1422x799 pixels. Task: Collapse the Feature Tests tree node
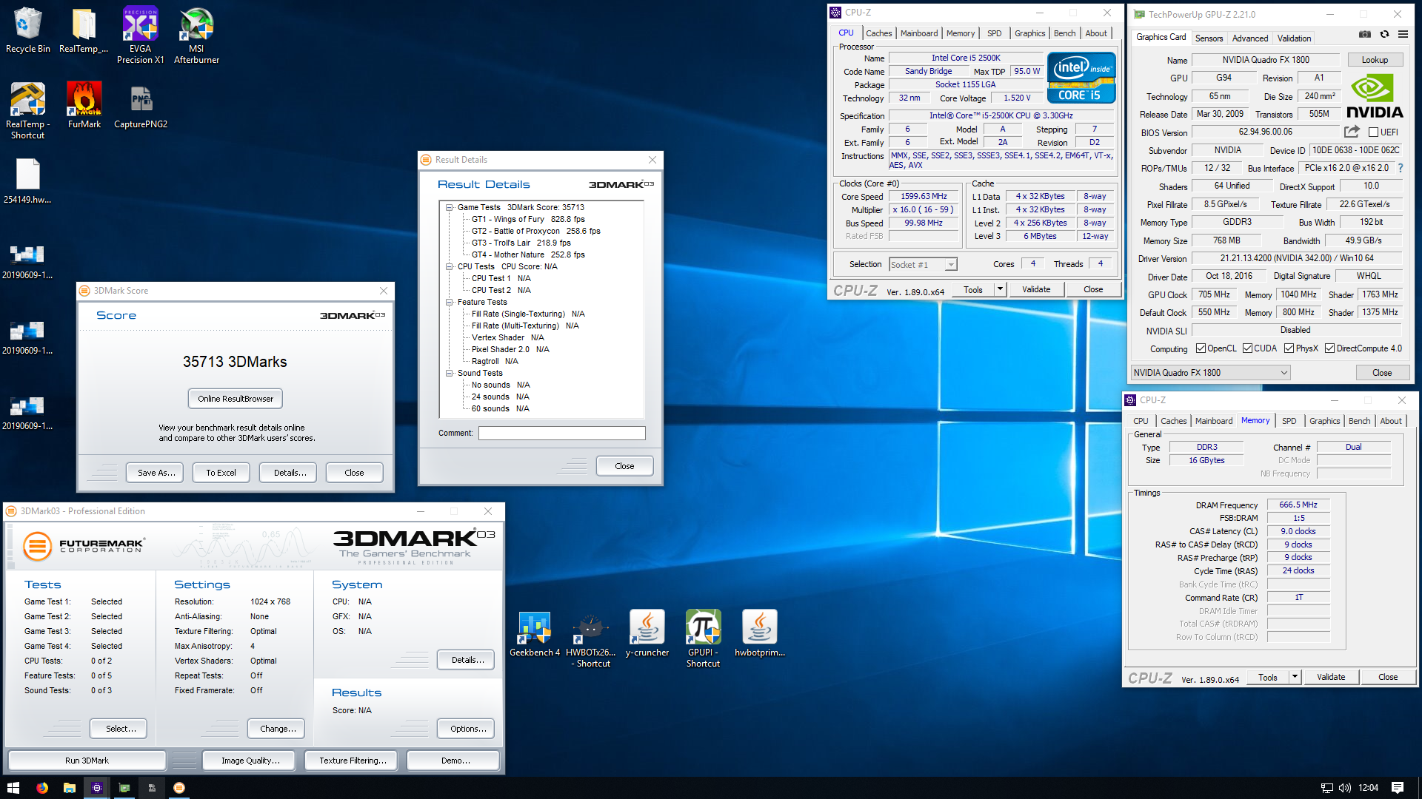(450, 303)
